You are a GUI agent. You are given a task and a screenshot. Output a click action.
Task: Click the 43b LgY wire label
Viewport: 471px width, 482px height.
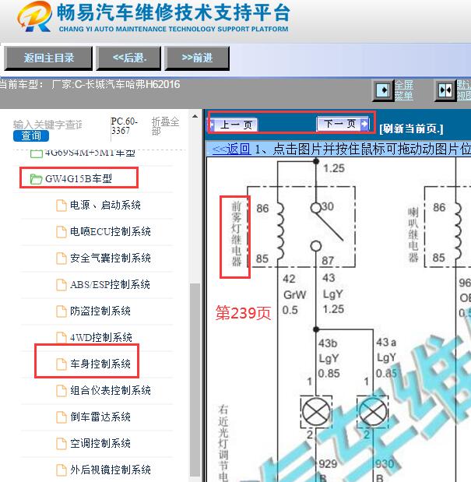click(329, 358)
